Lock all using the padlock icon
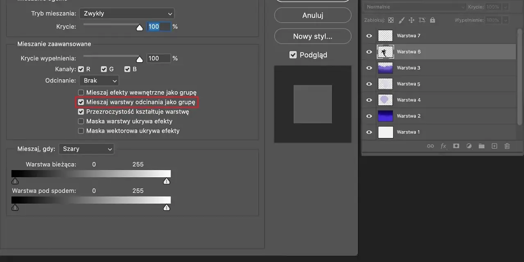524x262 pixels. pyautogui.click(x=432, y=20)
